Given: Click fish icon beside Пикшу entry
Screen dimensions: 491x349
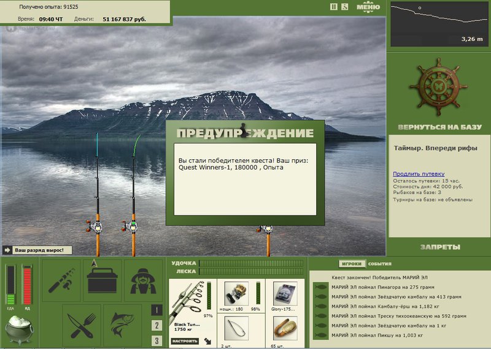Looking at the screenshot, I should (320, 336).
